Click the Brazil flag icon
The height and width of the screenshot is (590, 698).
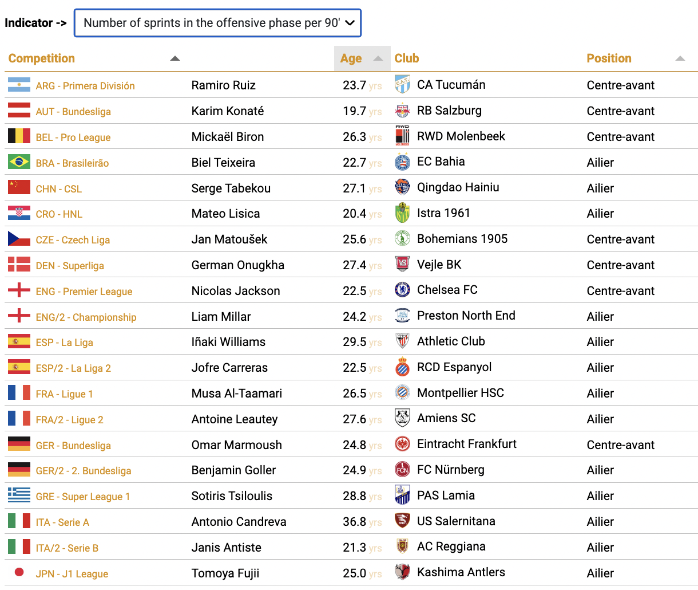point(19,162)
